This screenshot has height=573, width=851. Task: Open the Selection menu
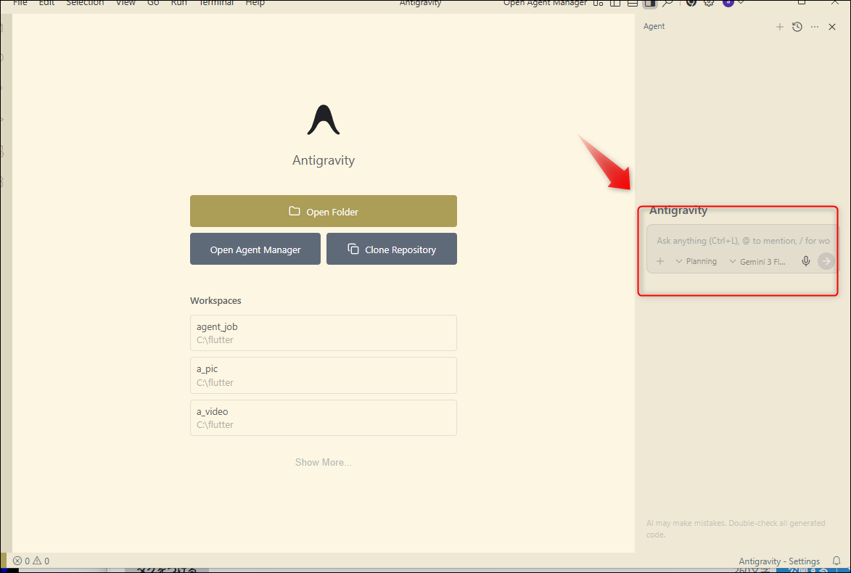[x=85, y=3]
